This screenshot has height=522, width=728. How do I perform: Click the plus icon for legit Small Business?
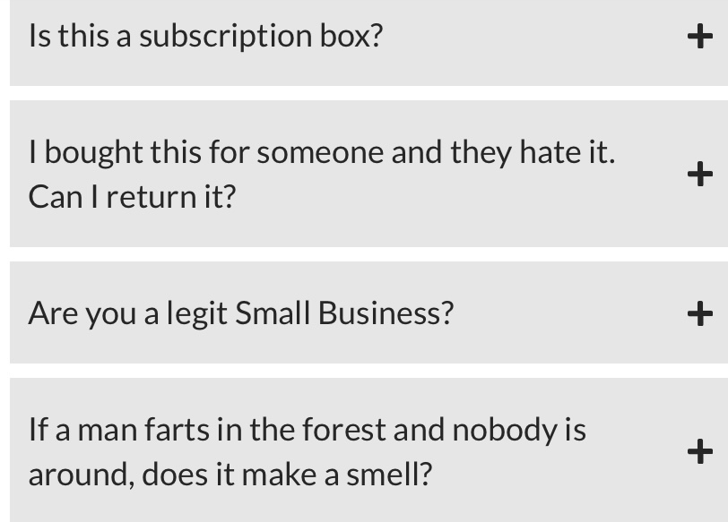698,313
